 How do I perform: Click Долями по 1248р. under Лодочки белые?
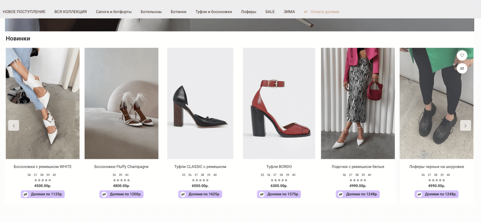(x=358, y=194)
